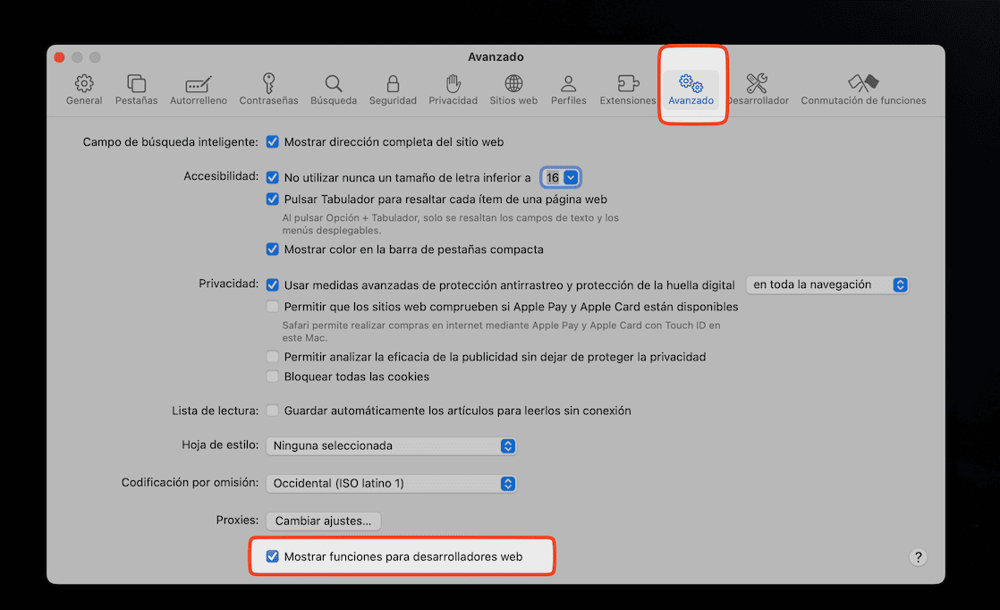Screen dimensions: 1000x610
Task: Toggle minimum font size checkbox
Action: click(x=272, y=177)
